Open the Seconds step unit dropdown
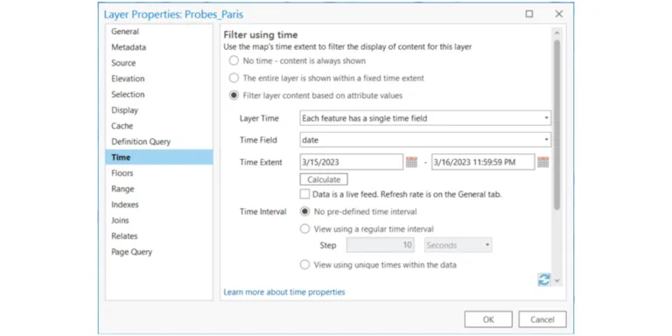 click(458, 245)
